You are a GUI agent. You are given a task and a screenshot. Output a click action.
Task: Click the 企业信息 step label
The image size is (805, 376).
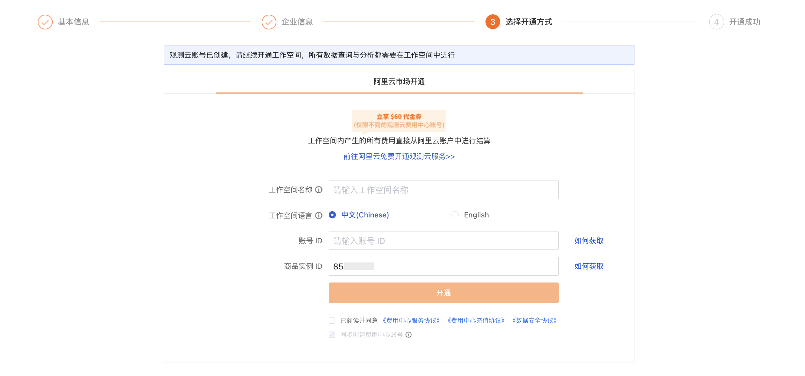pos(297,22)
